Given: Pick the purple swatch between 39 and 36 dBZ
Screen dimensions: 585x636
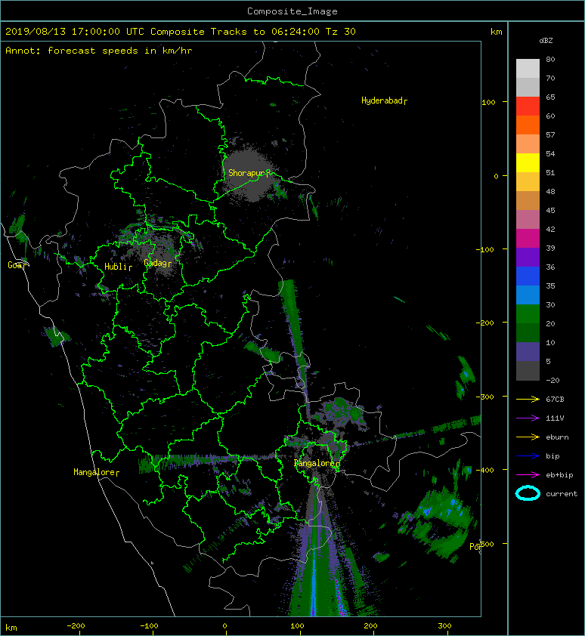Looking at the screenshot, I should click(x=528, y=258).
